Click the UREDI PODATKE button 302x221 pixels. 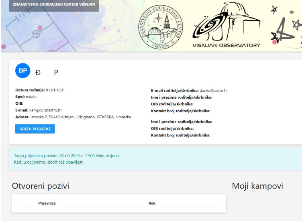tap(35, 129)
